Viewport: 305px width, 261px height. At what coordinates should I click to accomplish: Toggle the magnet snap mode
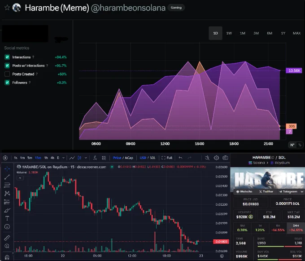pyautogui.click(x=7, y=257)
